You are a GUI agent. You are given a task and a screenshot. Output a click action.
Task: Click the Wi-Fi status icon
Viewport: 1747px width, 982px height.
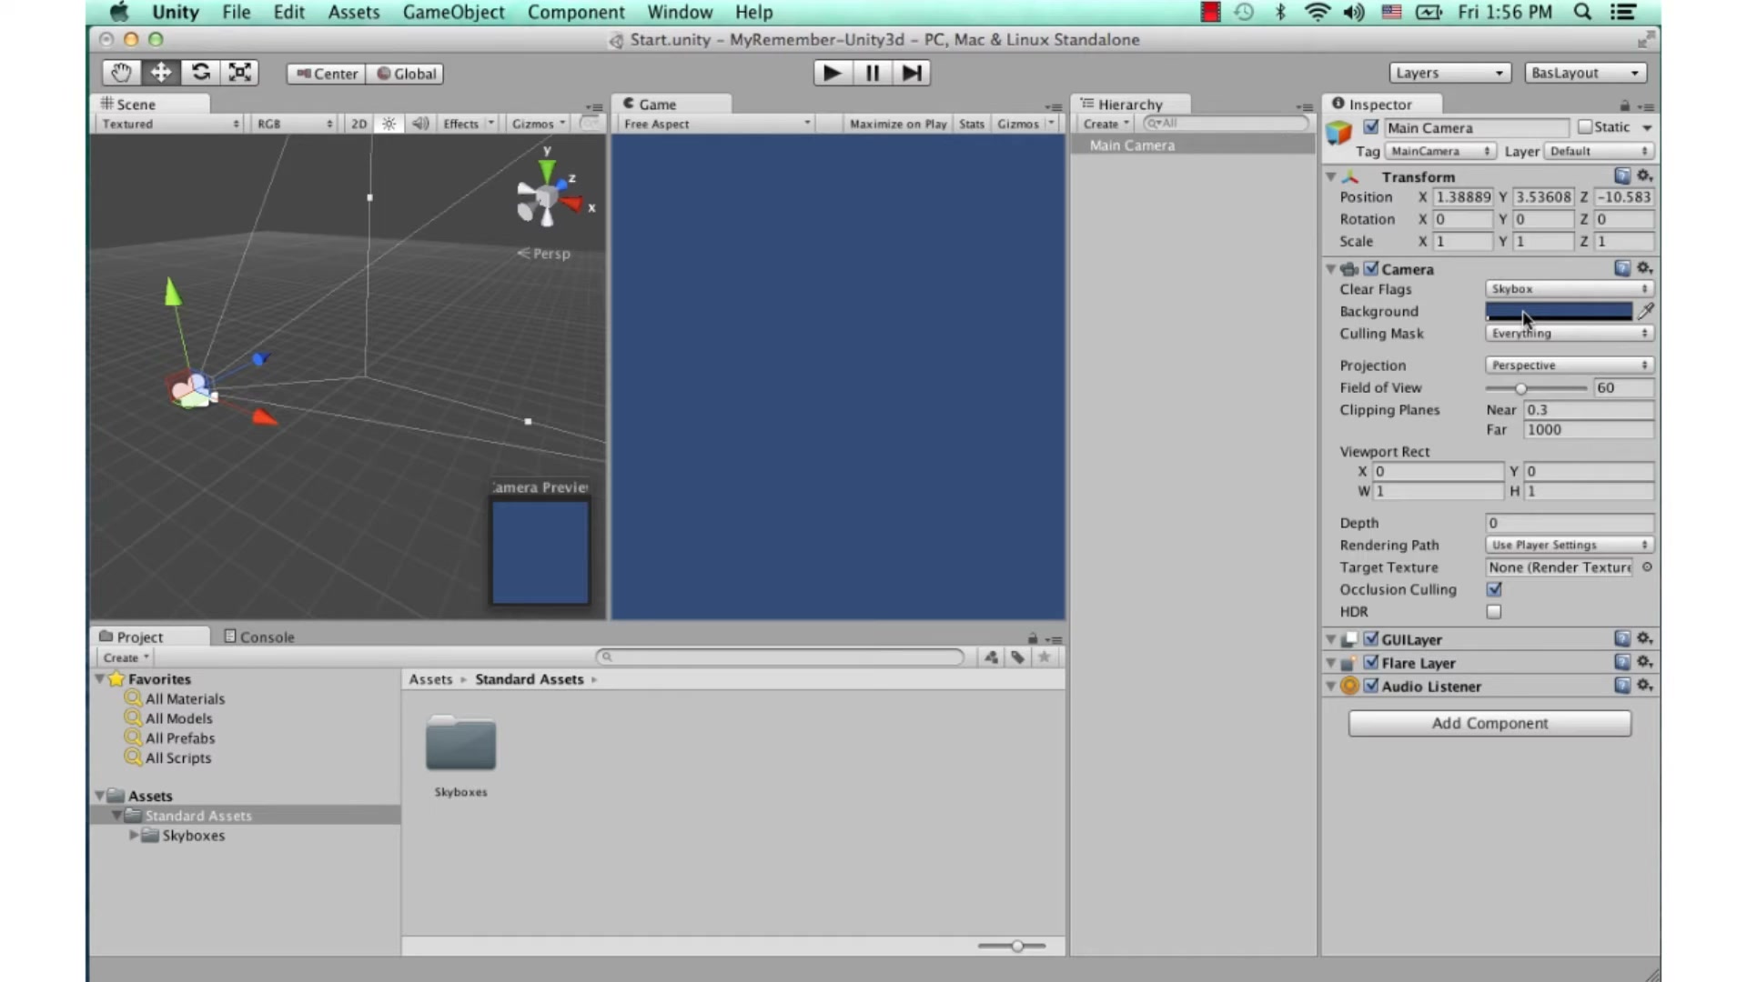[x=1317, y=12]
